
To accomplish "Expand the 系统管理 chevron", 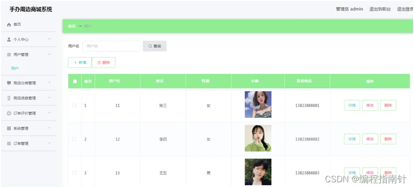I will coord(50,128).
